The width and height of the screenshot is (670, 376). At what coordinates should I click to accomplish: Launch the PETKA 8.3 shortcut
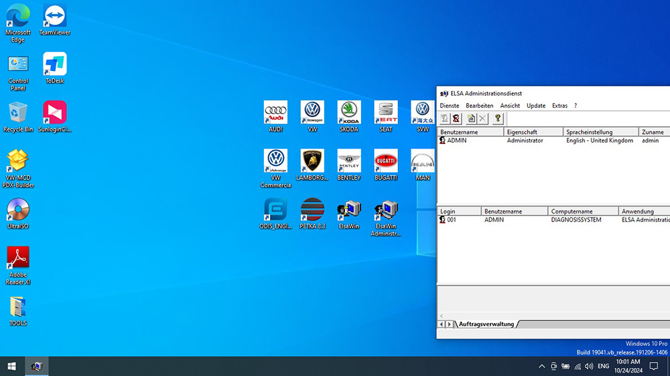coord(312,213)
